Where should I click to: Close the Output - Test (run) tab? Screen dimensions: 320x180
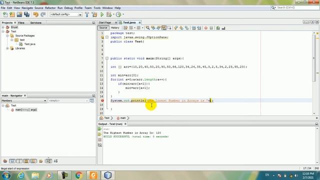(125, 124)
